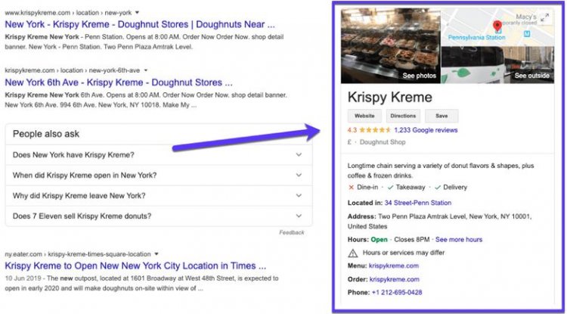Expand "Why did Krispy Kreme leave New York?"
Screen dimensions: 567x314
(159, 196)
